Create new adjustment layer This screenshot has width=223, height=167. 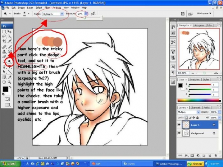pyautogui.click(x=198, y=156)
